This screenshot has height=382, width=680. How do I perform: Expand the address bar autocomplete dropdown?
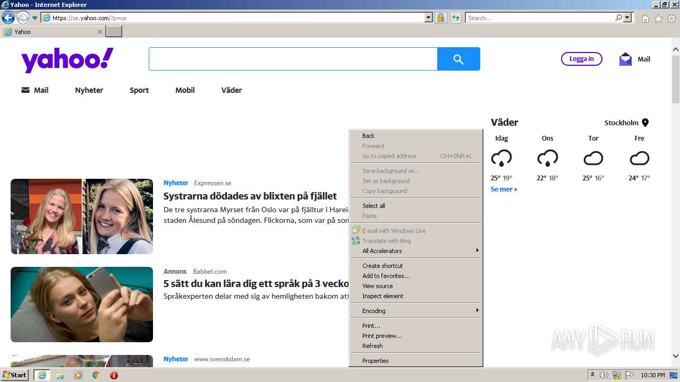click(429, 18)
